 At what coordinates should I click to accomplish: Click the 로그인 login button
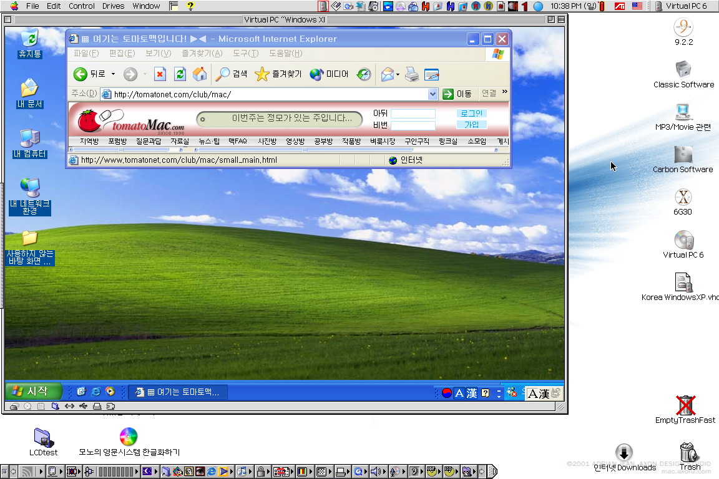471,114
